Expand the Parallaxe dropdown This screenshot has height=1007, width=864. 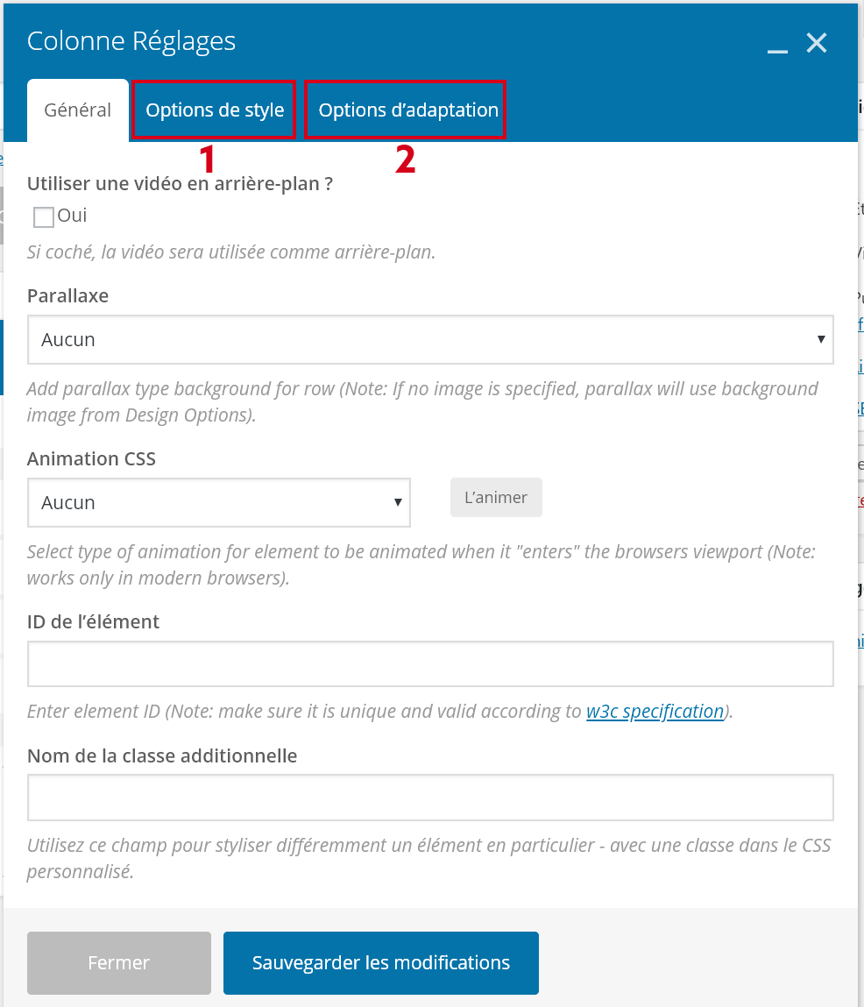[430, 339]
